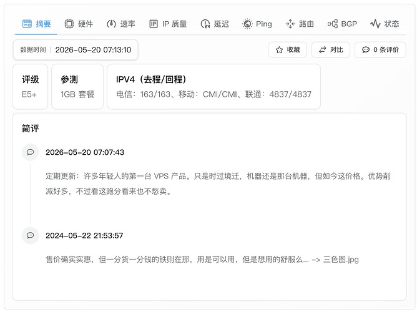Click the speech bubble icon beside 0 条评价
Viewport: 417px width, 312px height.
tap(366, 50)
